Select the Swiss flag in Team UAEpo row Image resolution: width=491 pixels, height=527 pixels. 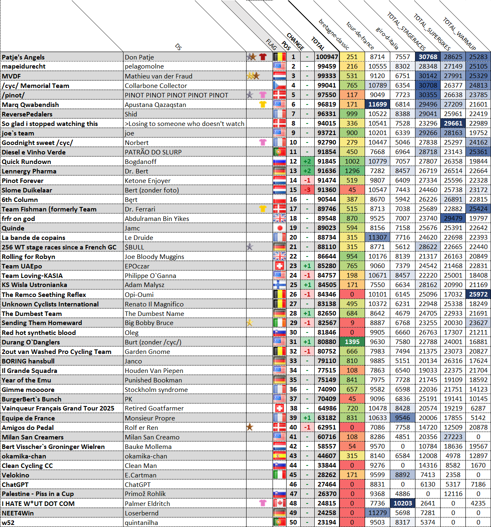[x=280, y=266]
